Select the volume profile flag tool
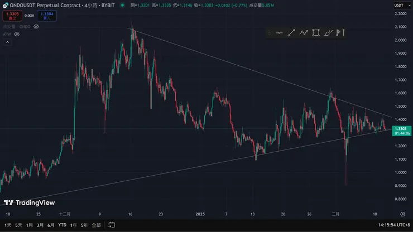413x232 pixels. (x=338, y=33)
